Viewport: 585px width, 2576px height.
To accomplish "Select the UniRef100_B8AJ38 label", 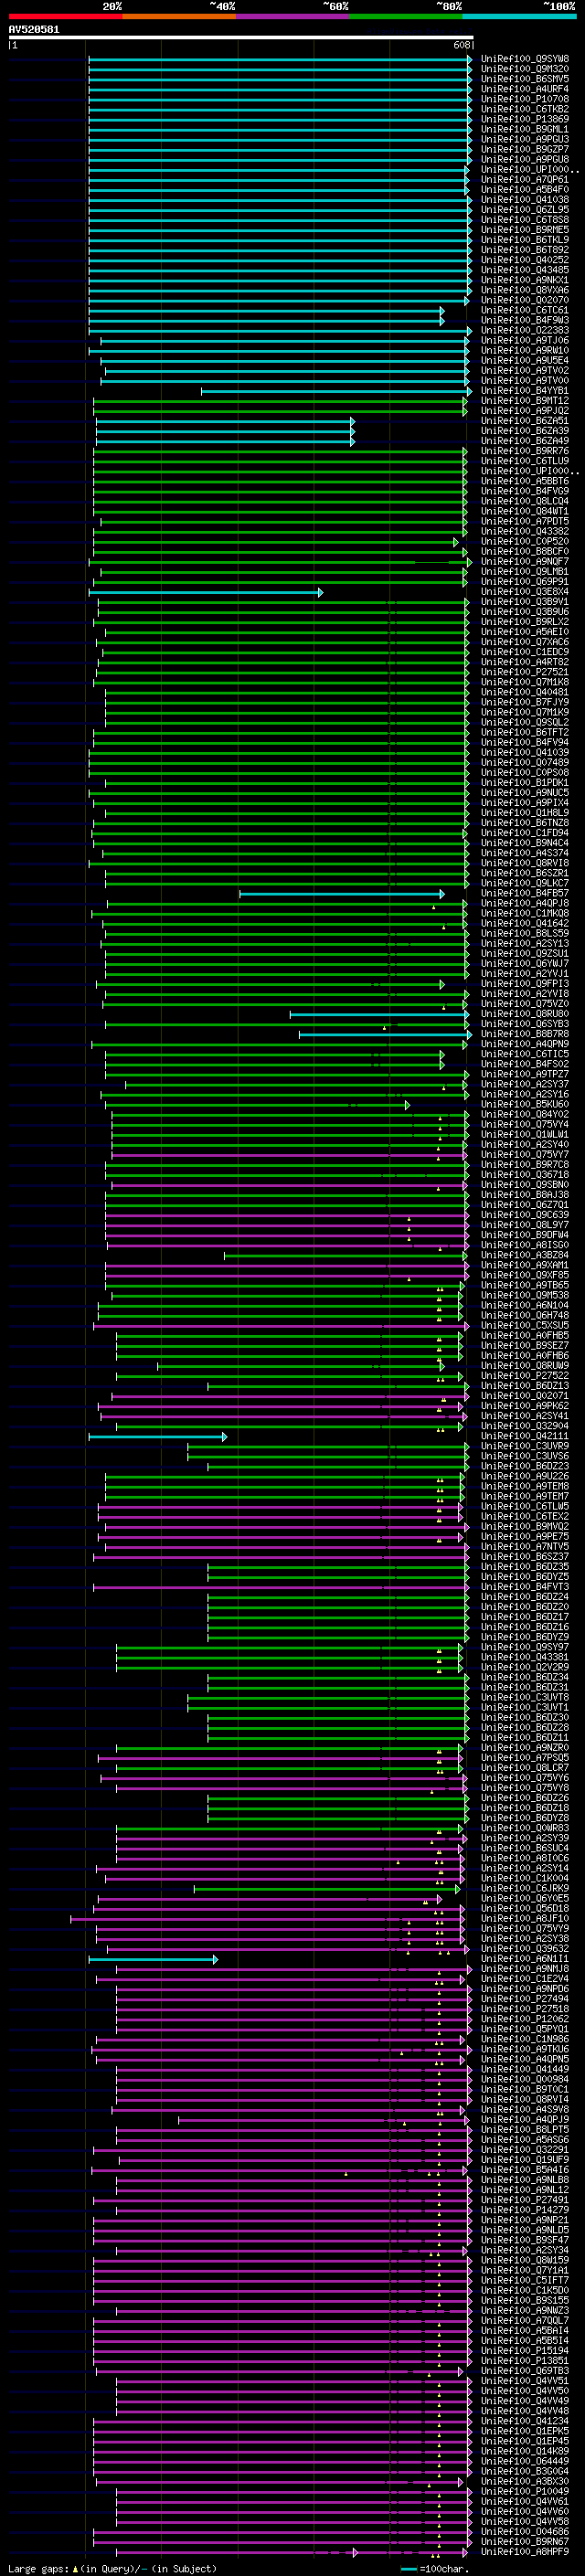I will (x=525, y=1195).
